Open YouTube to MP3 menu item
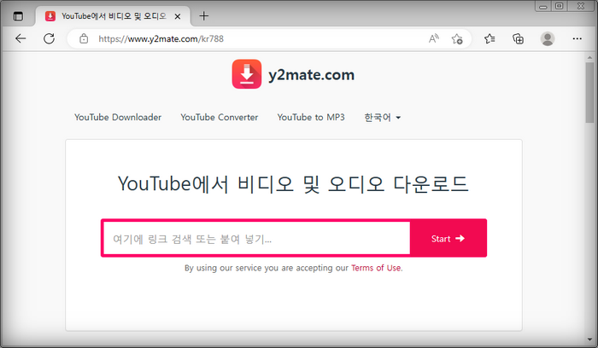Image resolution: width=598 pixels, height=348 pixels. pyautogui.click(x=311, y=117)
